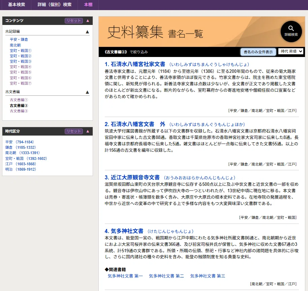Switch to the 基本検索 tab
Screen dimensions: 308x291
[17, 5]
